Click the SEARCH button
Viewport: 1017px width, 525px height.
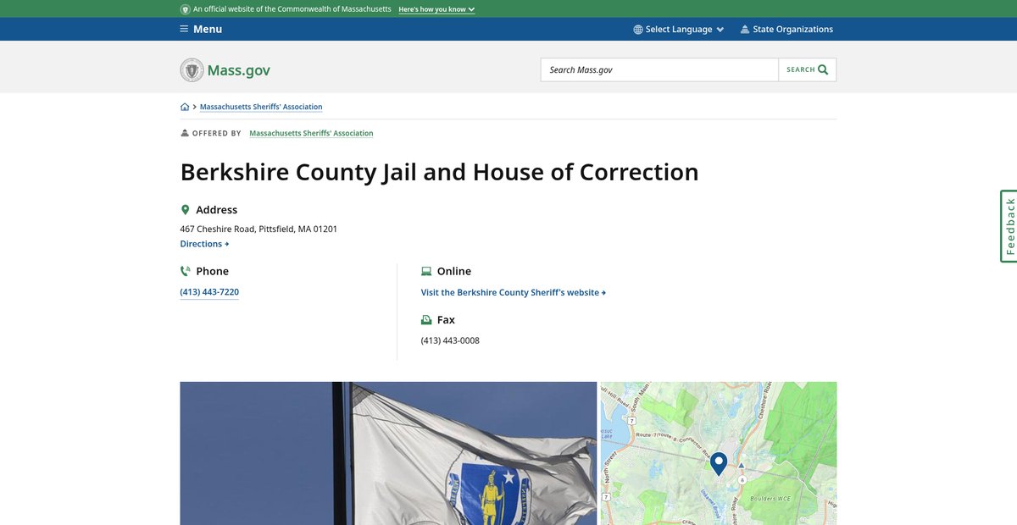[808, 69]
